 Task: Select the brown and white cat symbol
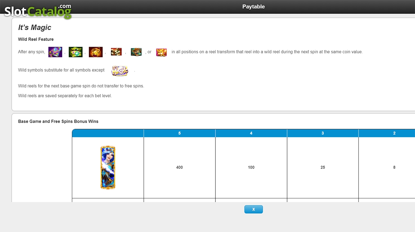point(116,52)
